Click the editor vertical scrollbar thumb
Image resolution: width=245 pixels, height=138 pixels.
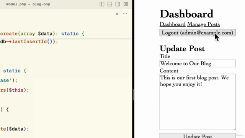tap(133, 95)
